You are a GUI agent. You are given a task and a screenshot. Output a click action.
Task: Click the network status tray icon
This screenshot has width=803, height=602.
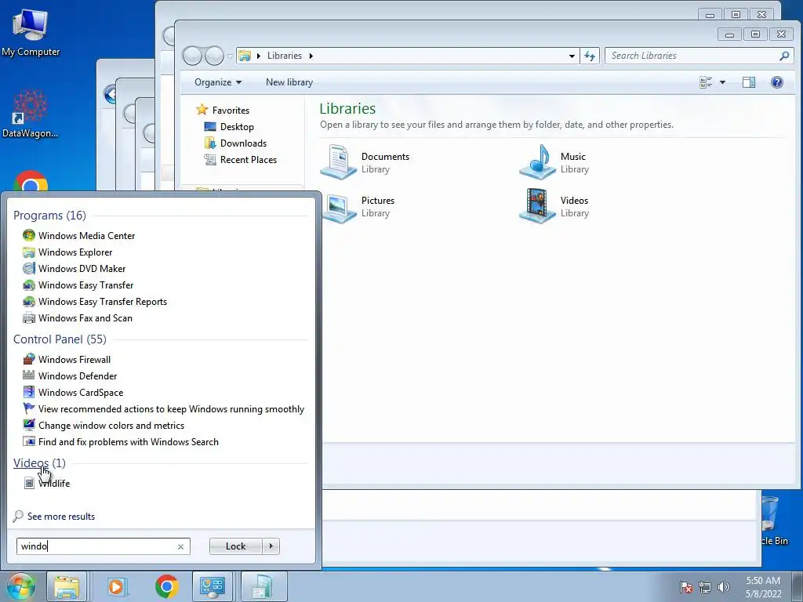705,587
